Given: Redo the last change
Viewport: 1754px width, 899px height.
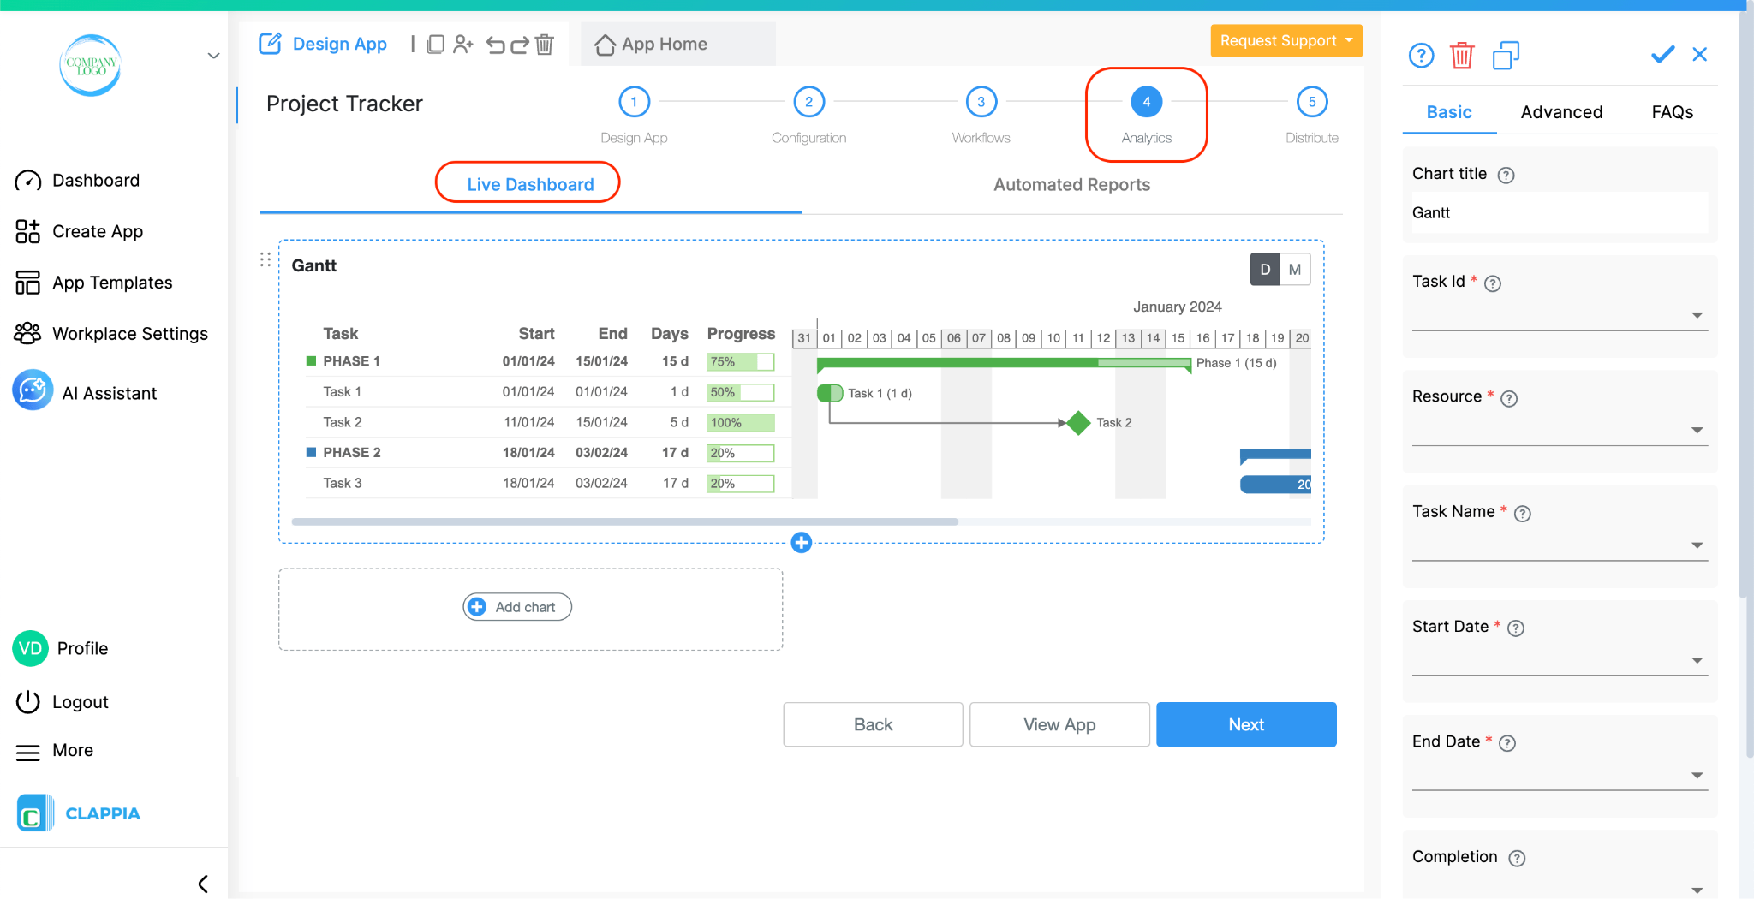Looking at the screenshot, I should pos(519,45).
